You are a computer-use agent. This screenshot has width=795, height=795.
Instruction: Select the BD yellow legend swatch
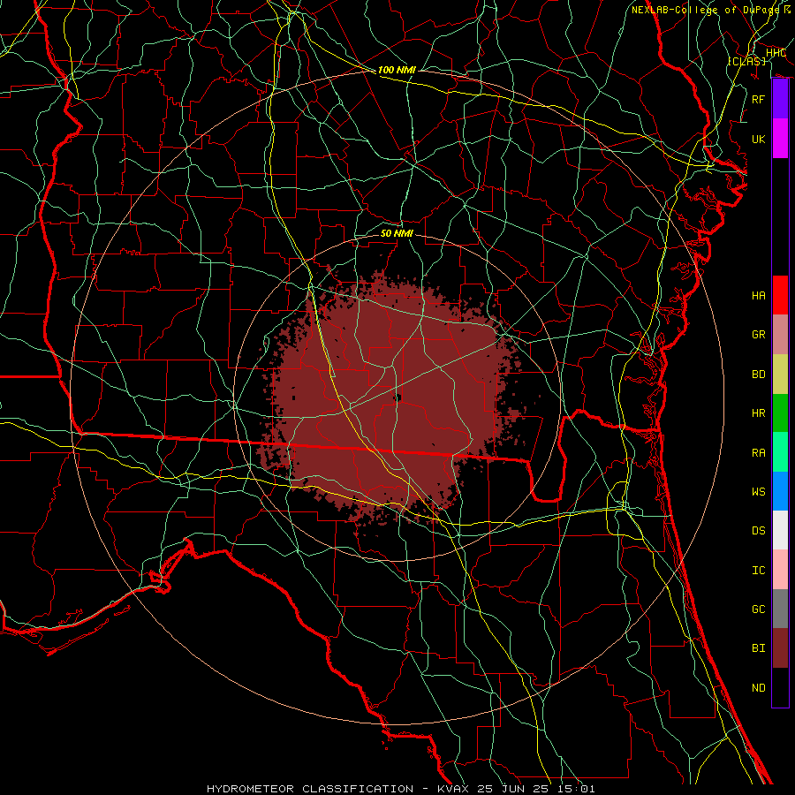point(780,374)
